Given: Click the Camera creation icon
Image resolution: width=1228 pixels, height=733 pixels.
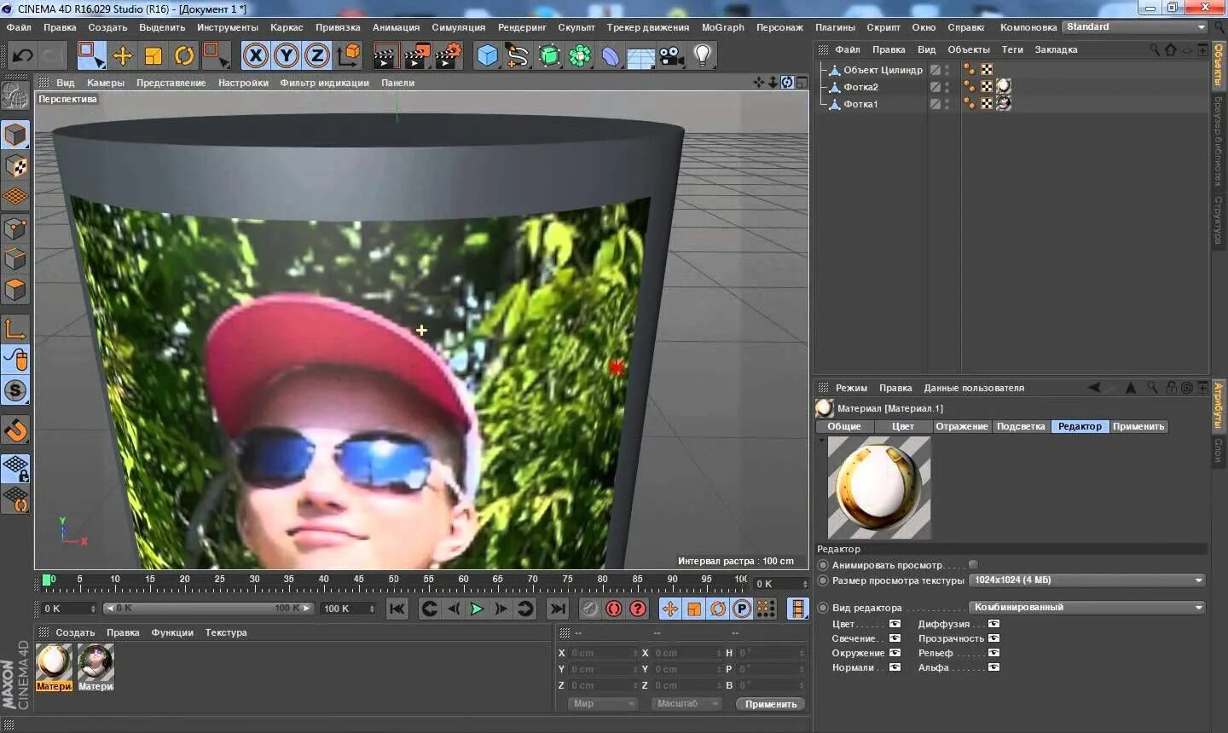Looking at the screenshot, I should [x=671, y=55].
